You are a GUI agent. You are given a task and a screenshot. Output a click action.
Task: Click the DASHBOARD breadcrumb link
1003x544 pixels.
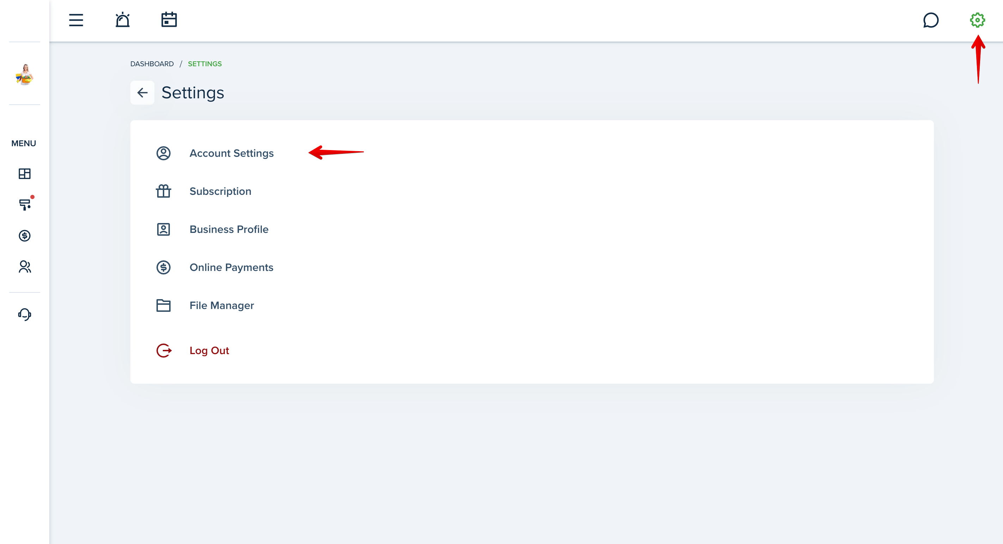point(152,64)
